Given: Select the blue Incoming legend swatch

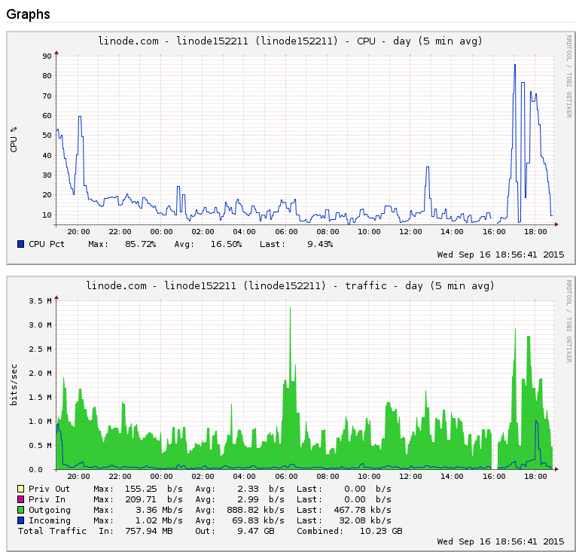Looking at the screenshot, I should (20, 520).
